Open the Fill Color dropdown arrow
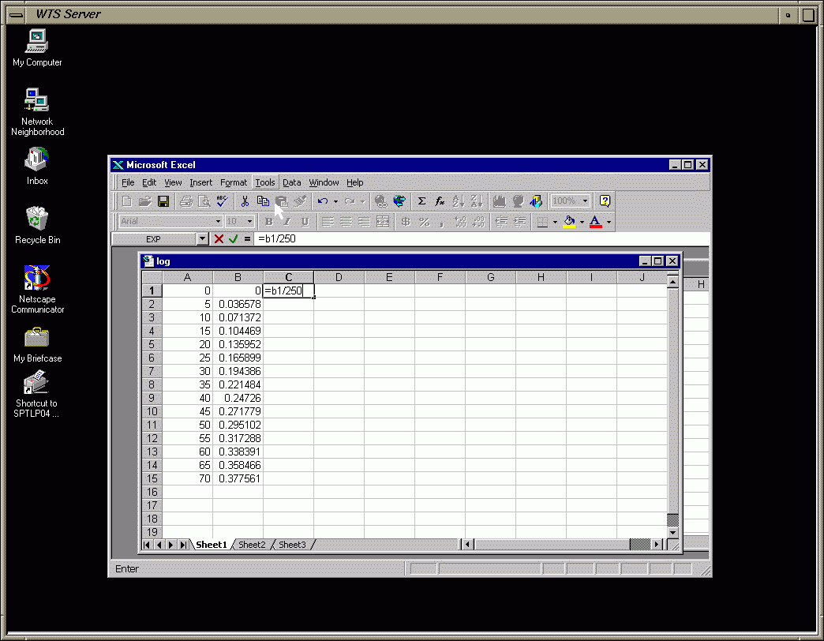This screenshot has height=641, width=824. coord(582,222)
